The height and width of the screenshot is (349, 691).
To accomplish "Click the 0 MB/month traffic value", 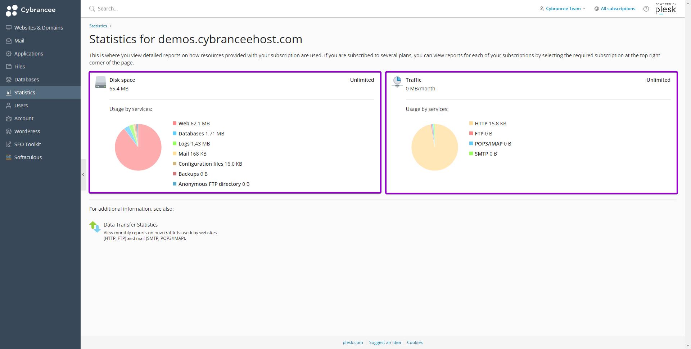I will 420,89.
